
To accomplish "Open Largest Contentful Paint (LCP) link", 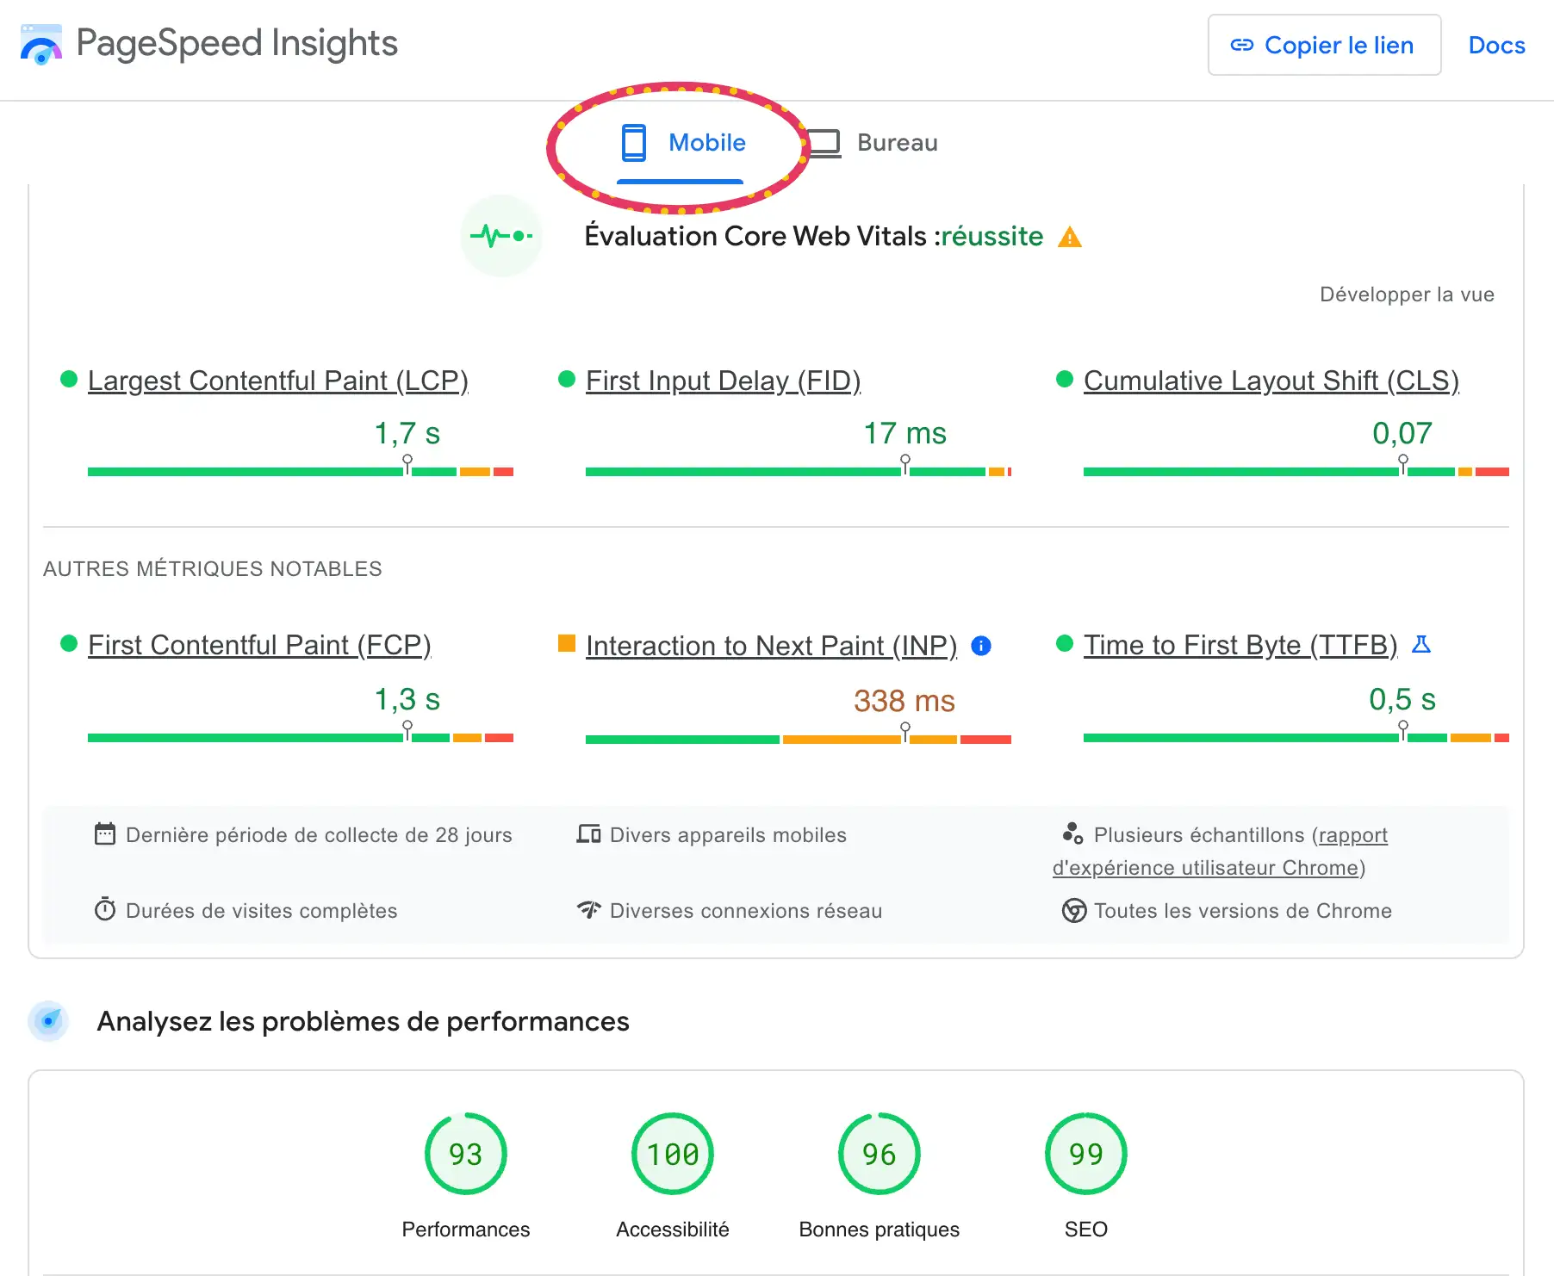I will click(278, 381).
